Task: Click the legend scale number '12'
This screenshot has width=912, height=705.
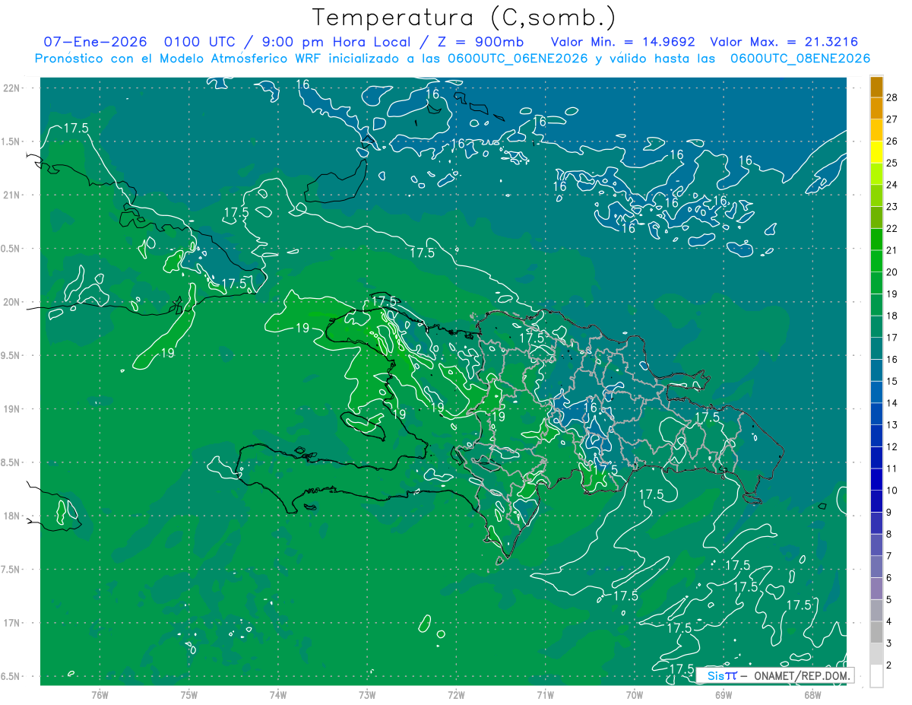Action: 892,446
